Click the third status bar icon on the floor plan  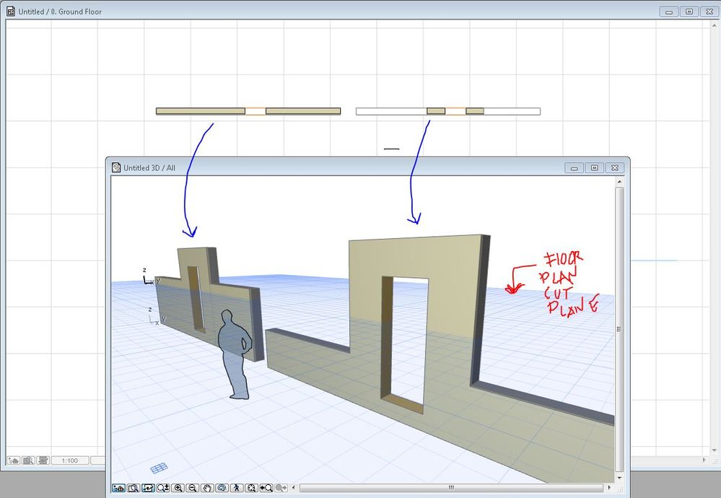point(42,460)
